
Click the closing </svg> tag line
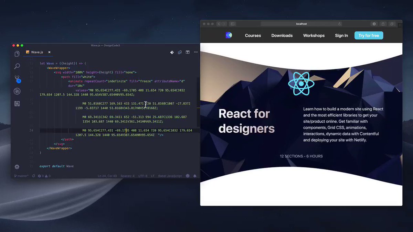[x=59, y=144]
